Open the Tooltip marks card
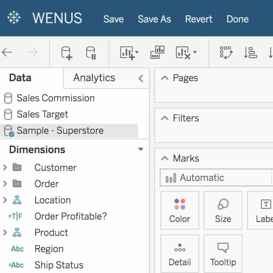The image size is (273, 273). tap(223, 254)
